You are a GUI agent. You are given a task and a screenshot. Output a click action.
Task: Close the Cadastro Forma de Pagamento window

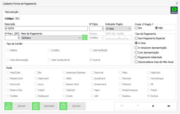click(x=177, y=4)
